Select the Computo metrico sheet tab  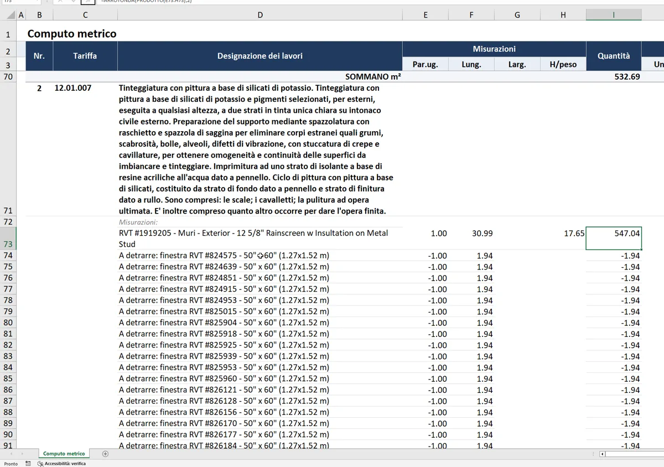pos(64,454)
